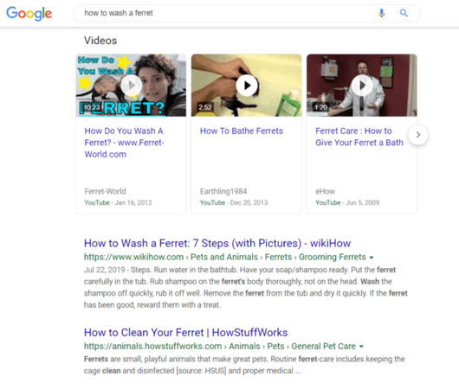
Task: Open 'How To Bathe Ferrets' video link
Action: tap(242, 131)
